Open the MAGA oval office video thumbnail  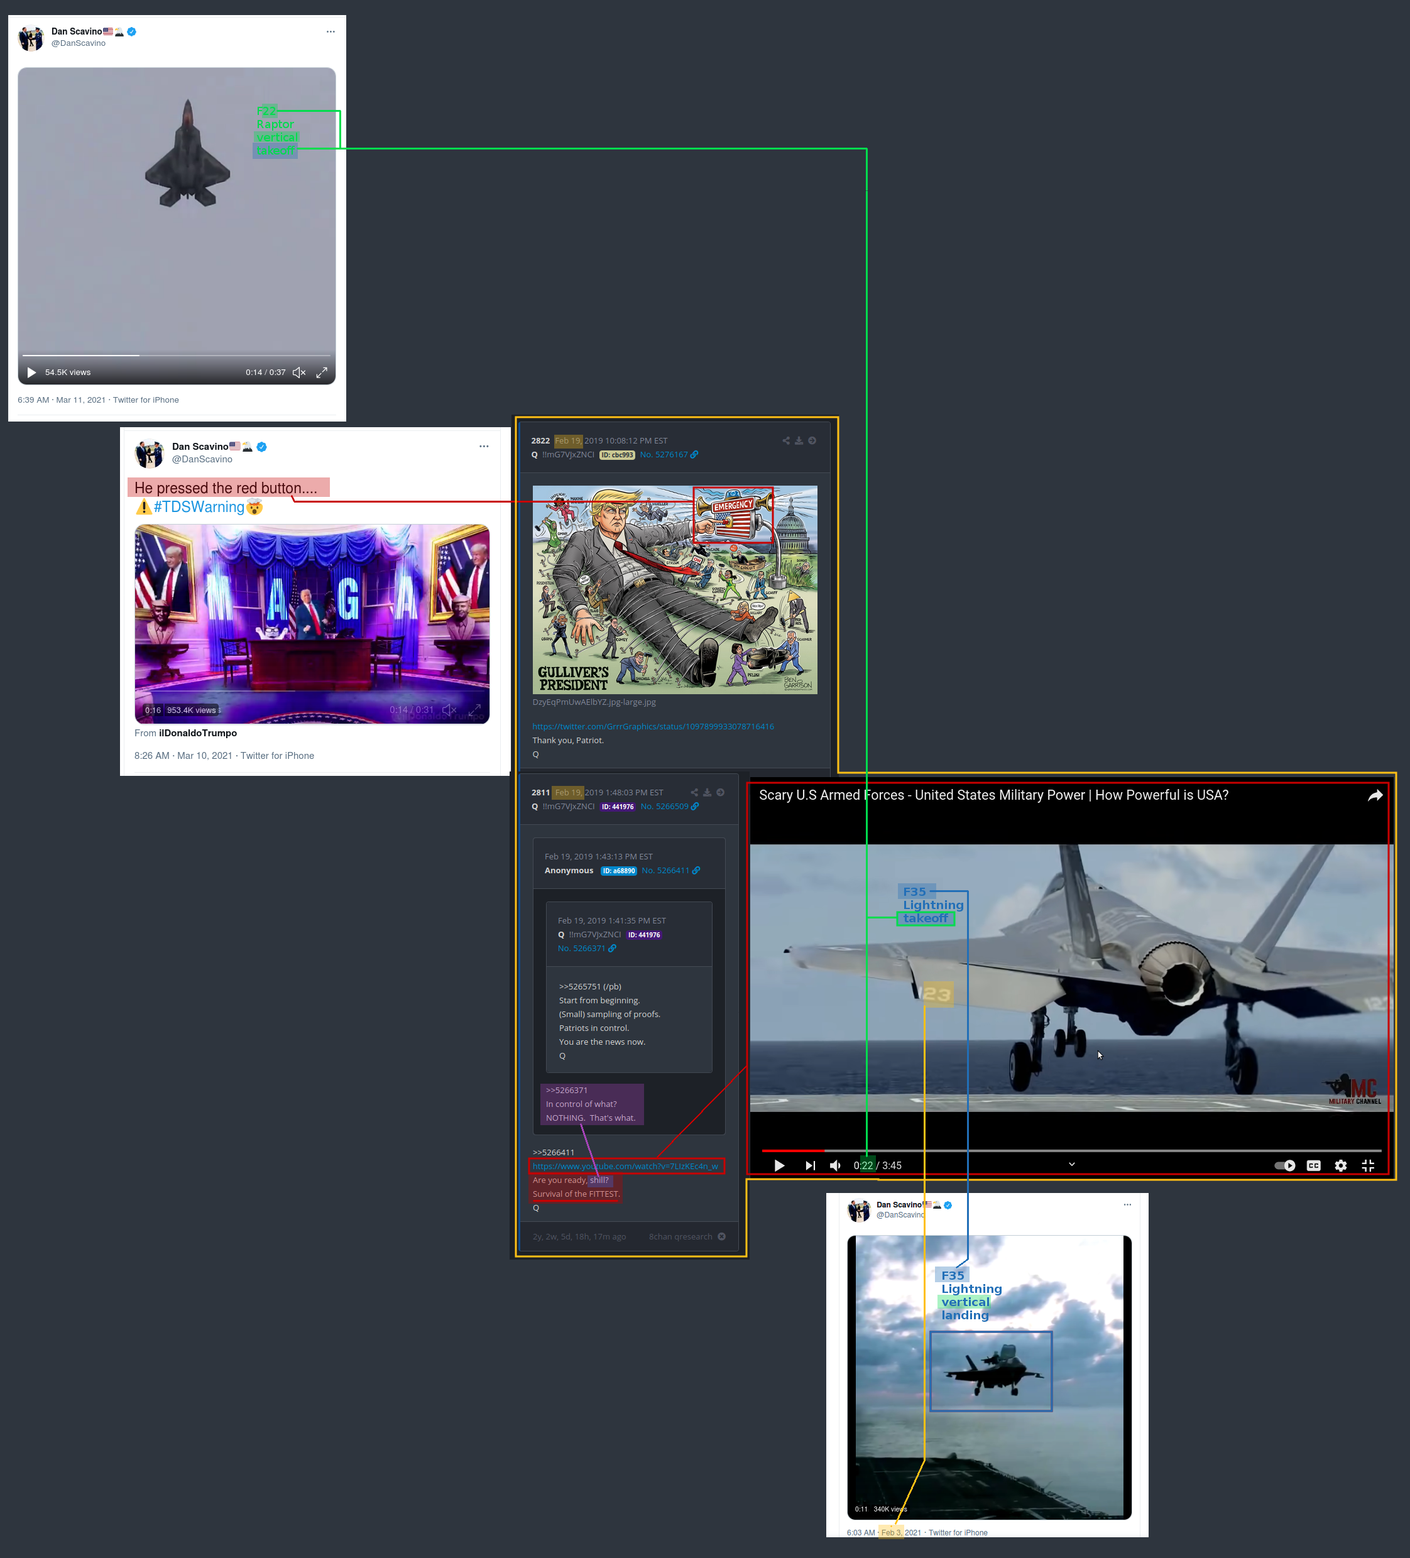point(312,624)
